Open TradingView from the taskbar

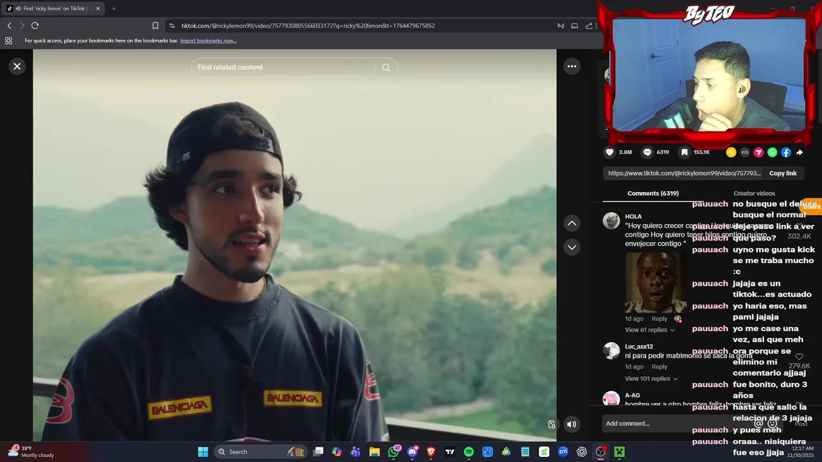[x=450, y=452]
